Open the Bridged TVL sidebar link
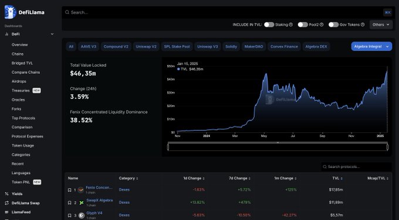The width and height of the screenshot is (399, 220). click(22, 63)
